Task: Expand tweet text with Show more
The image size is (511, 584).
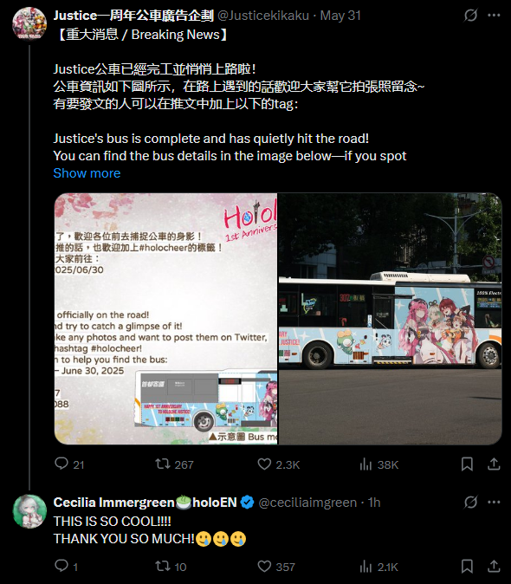Action: point(87,173)
